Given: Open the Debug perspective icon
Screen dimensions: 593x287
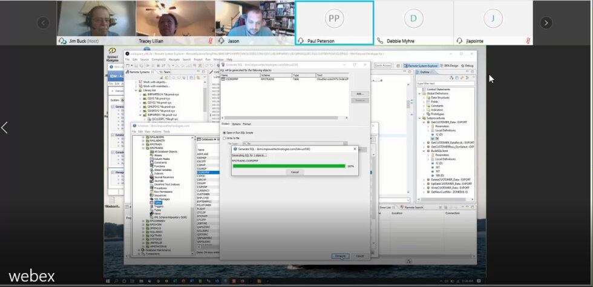Looking at the screenshot, I should point(470,65).
